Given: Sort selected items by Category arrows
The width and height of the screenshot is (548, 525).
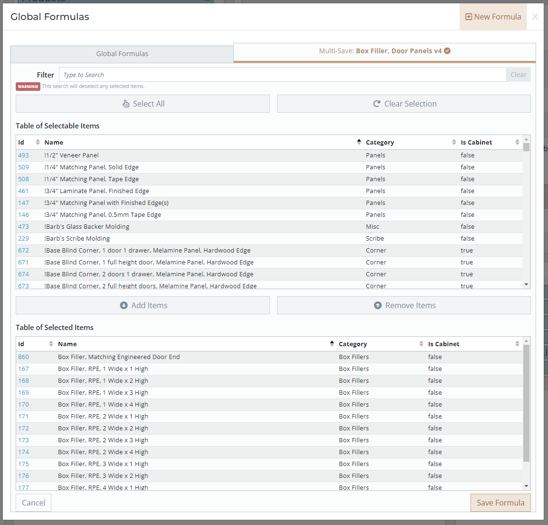Looking at the screenshot, I should click(421, 344).
